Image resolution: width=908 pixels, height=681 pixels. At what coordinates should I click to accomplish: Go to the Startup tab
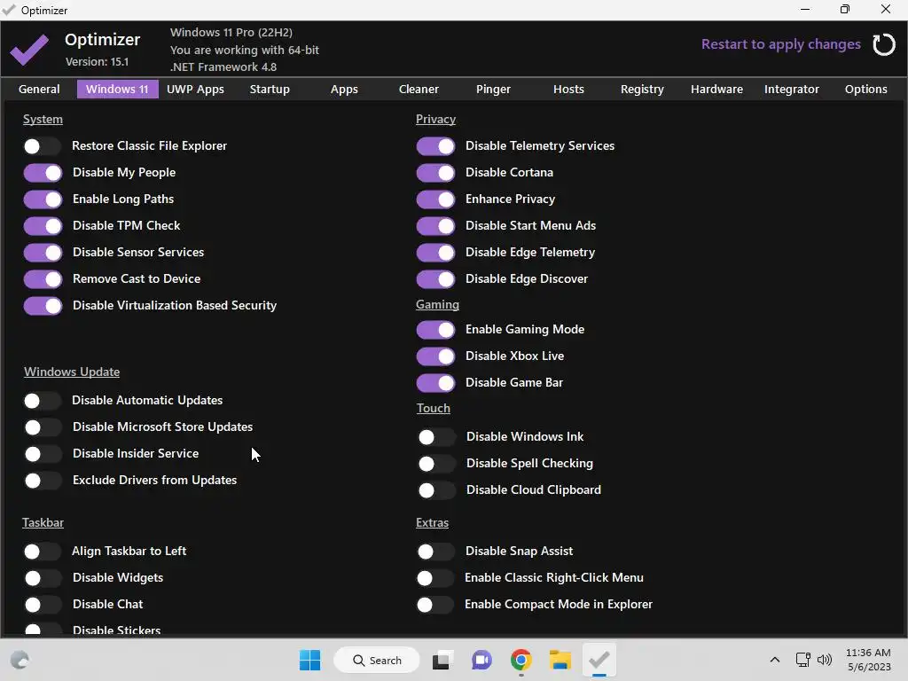tap(270, 90)
